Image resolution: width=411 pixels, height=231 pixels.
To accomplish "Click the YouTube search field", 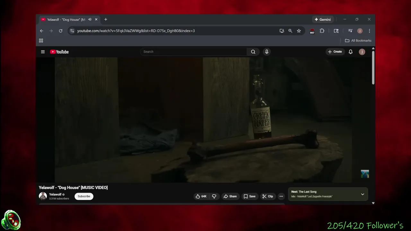I will [x=194, y=52].
